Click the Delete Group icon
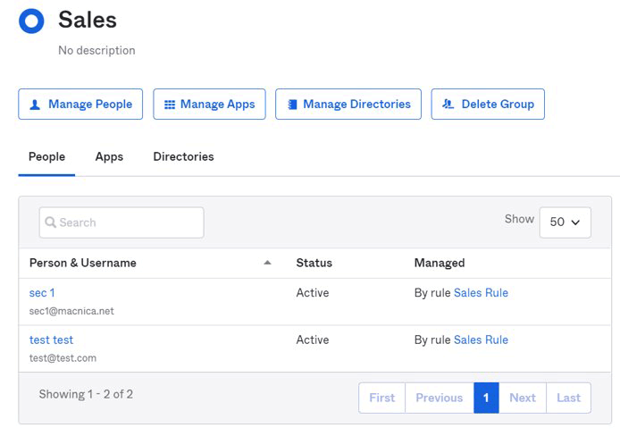Image resolution: width=620 pixels, height=436 pixels. pos(448,105)
